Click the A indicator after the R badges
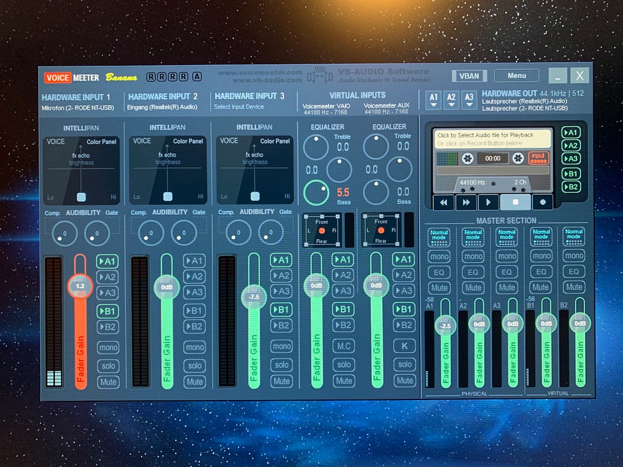Image resolution: width=623 pixels, height=467 pixels. 197,76
